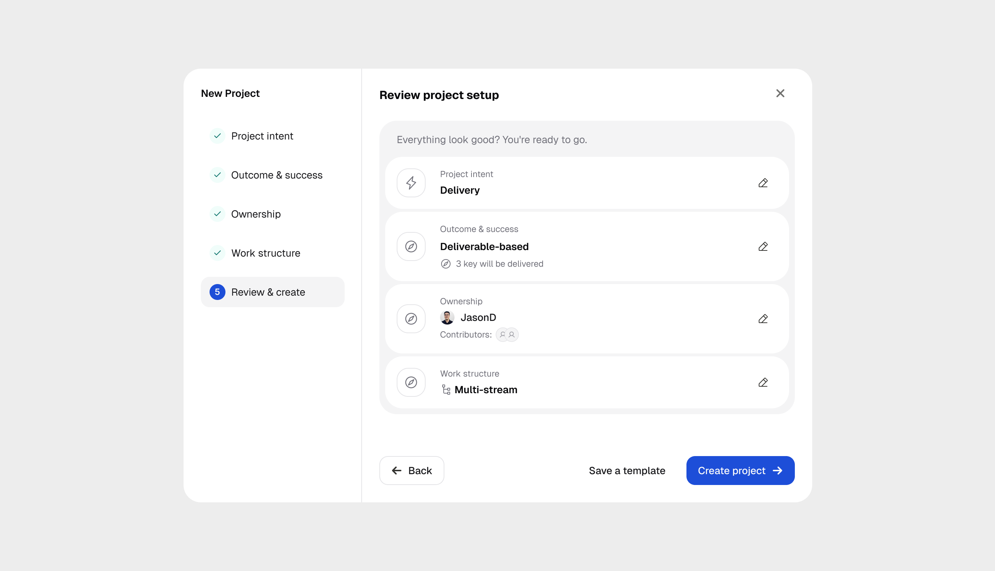Image resolution: width=995 pixels, height=571 pixels.
Task: Click the Create project button
Action: [740, 470]
